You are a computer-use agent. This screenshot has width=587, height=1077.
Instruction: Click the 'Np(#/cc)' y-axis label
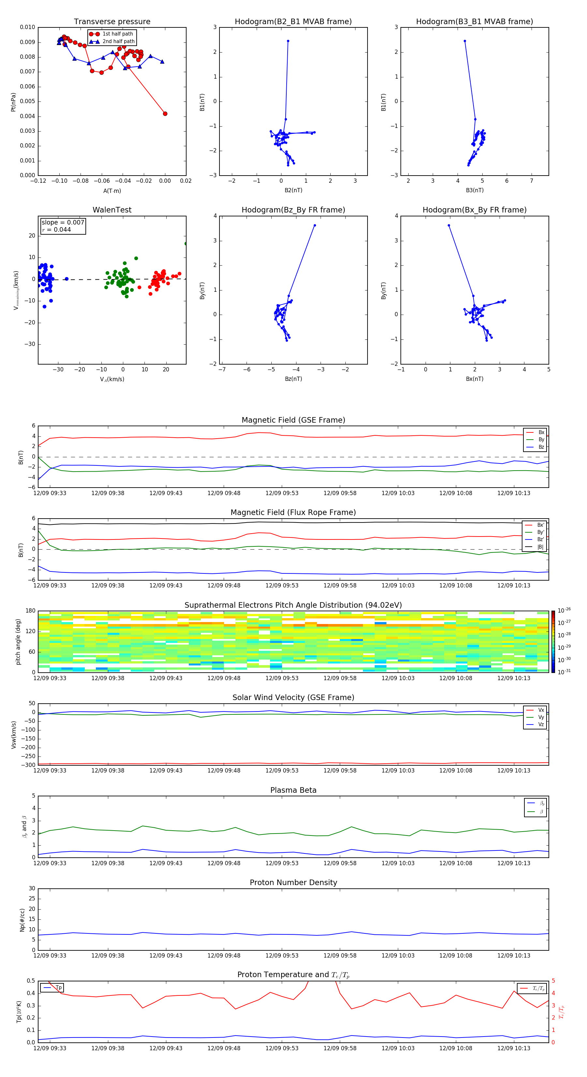coord(22,920)
